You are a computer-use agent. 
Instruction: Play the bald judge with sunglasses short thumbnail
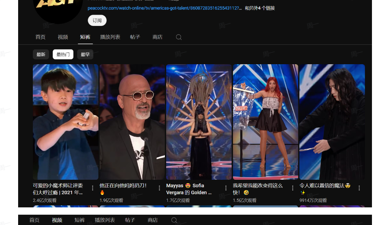[x=132, y=122]
